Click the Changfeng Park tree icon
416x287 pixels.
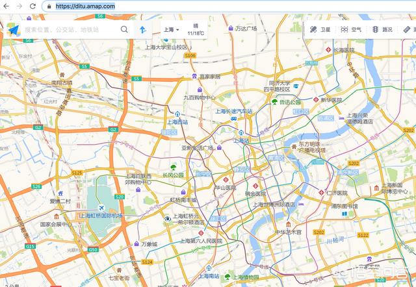tap(172, 166)
